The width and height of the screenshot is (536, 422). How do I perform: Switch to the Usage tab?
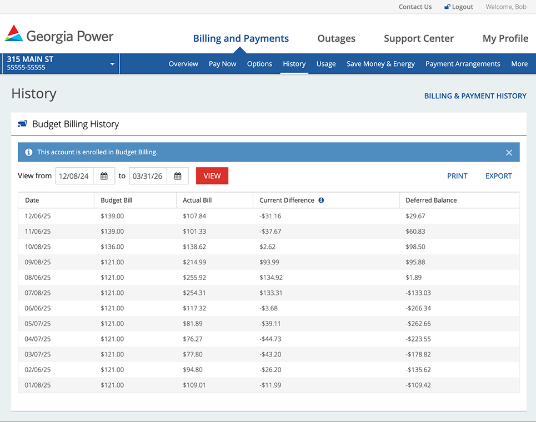pos(326,64)
